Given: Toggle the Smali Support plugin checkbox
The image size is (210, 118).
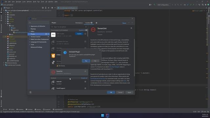Looking at the screenshot, I should point(85,88).
